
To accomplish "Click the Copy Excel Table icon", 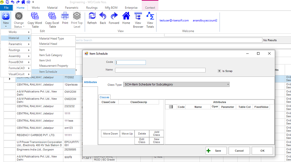I will tap(52, 16).
